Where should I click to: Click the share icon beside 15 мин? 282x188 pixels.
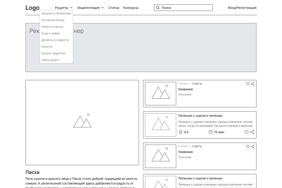[x=252, y=132]
